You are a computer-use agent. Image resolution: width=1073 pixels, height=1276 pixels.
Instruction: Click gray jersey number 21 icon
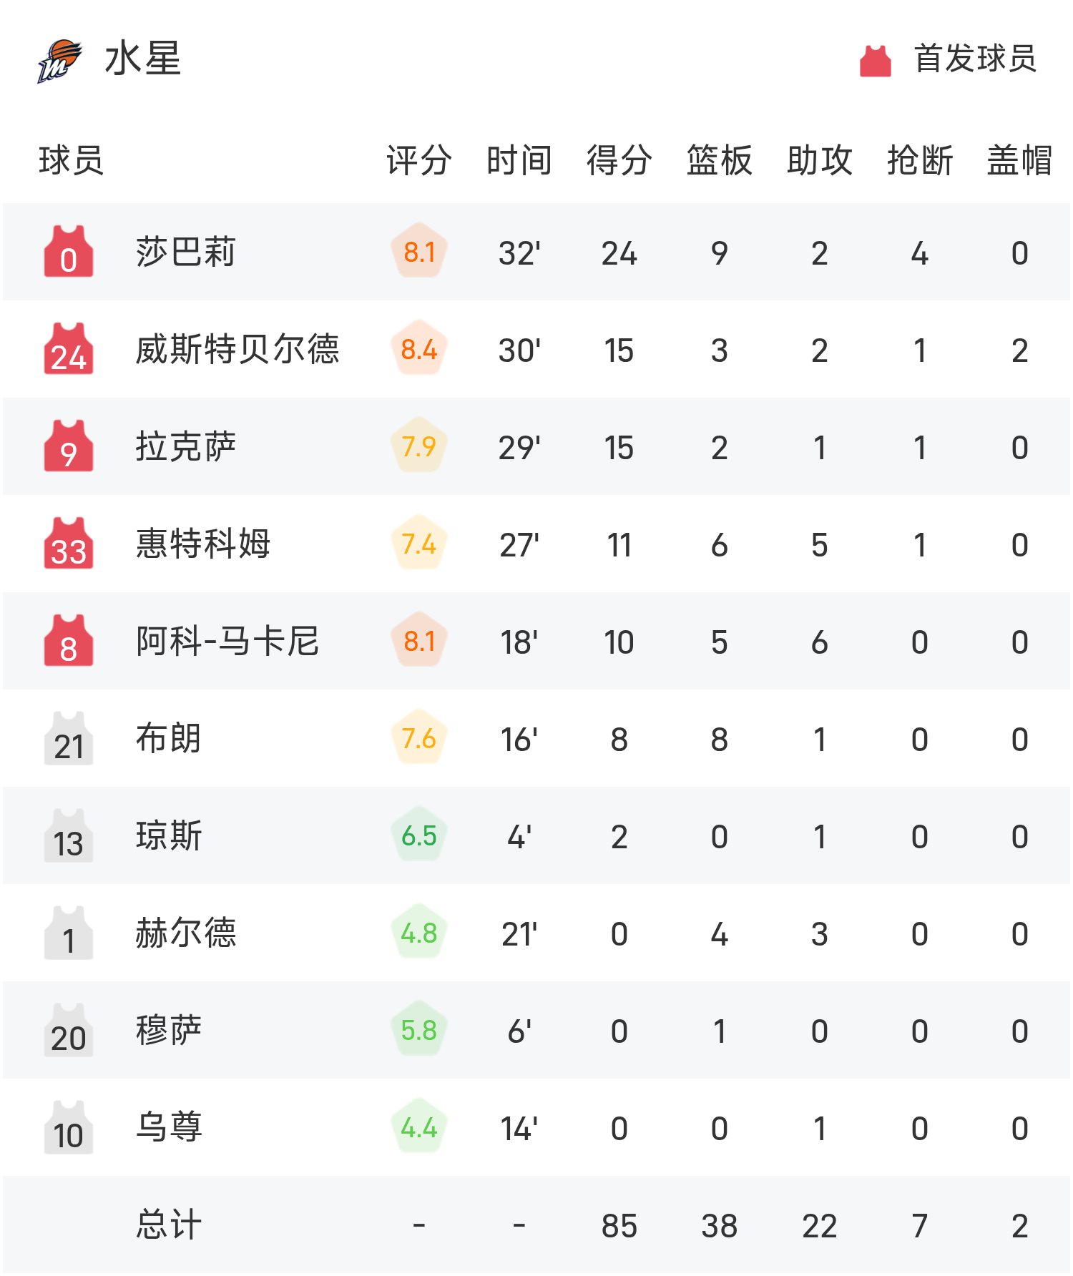[69, 739]
